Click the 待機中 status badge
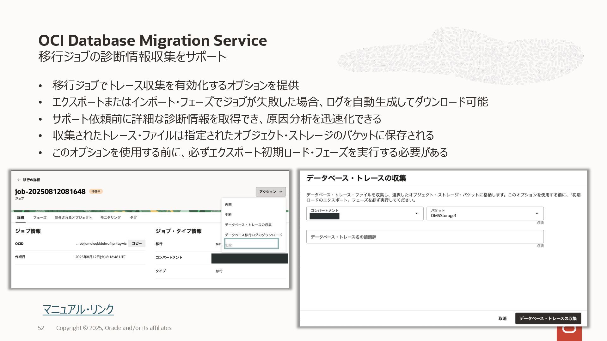This screenshot has height=341, width=607. [x=96, y=191]
